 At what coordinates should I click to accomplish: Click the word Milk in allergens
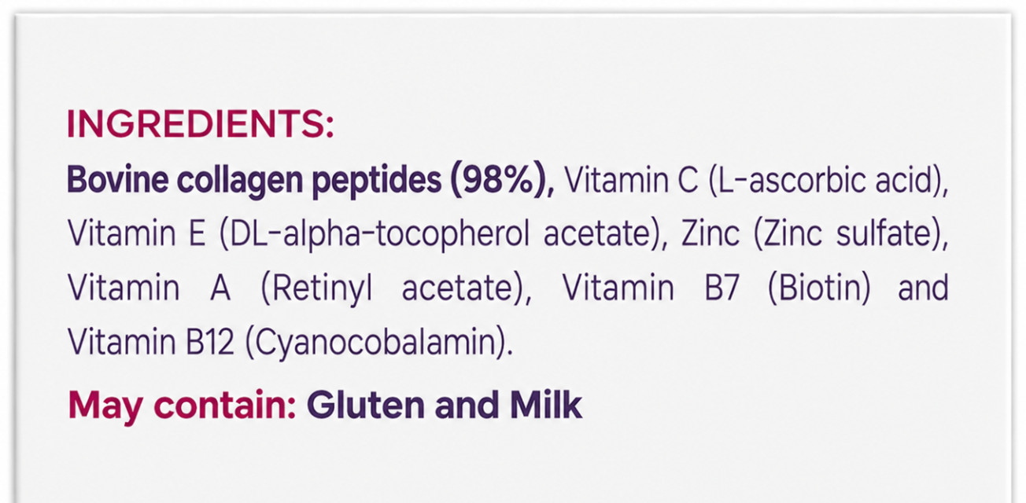coord(545,404)
